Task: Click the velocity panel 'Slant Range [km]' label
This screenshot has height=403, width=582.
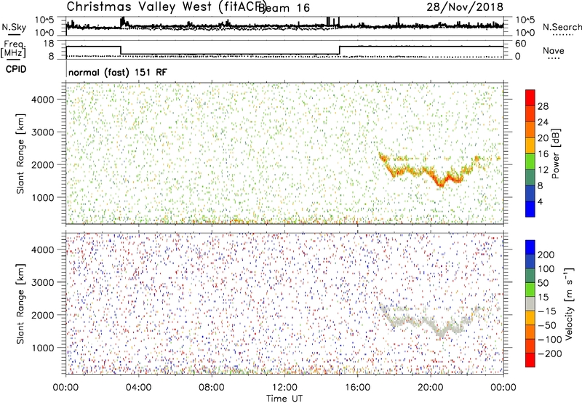Action: pyautogui.click(x=20, y=304)
